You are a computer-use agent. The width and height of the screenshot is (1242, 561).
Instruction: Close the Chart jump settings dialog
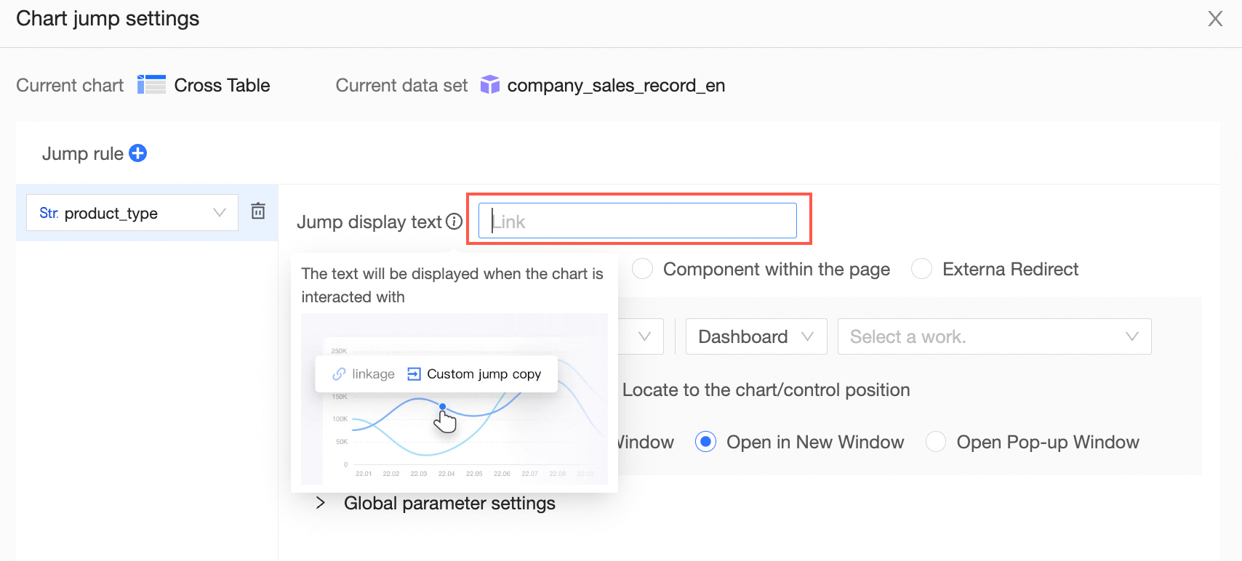pos(1215,19)
